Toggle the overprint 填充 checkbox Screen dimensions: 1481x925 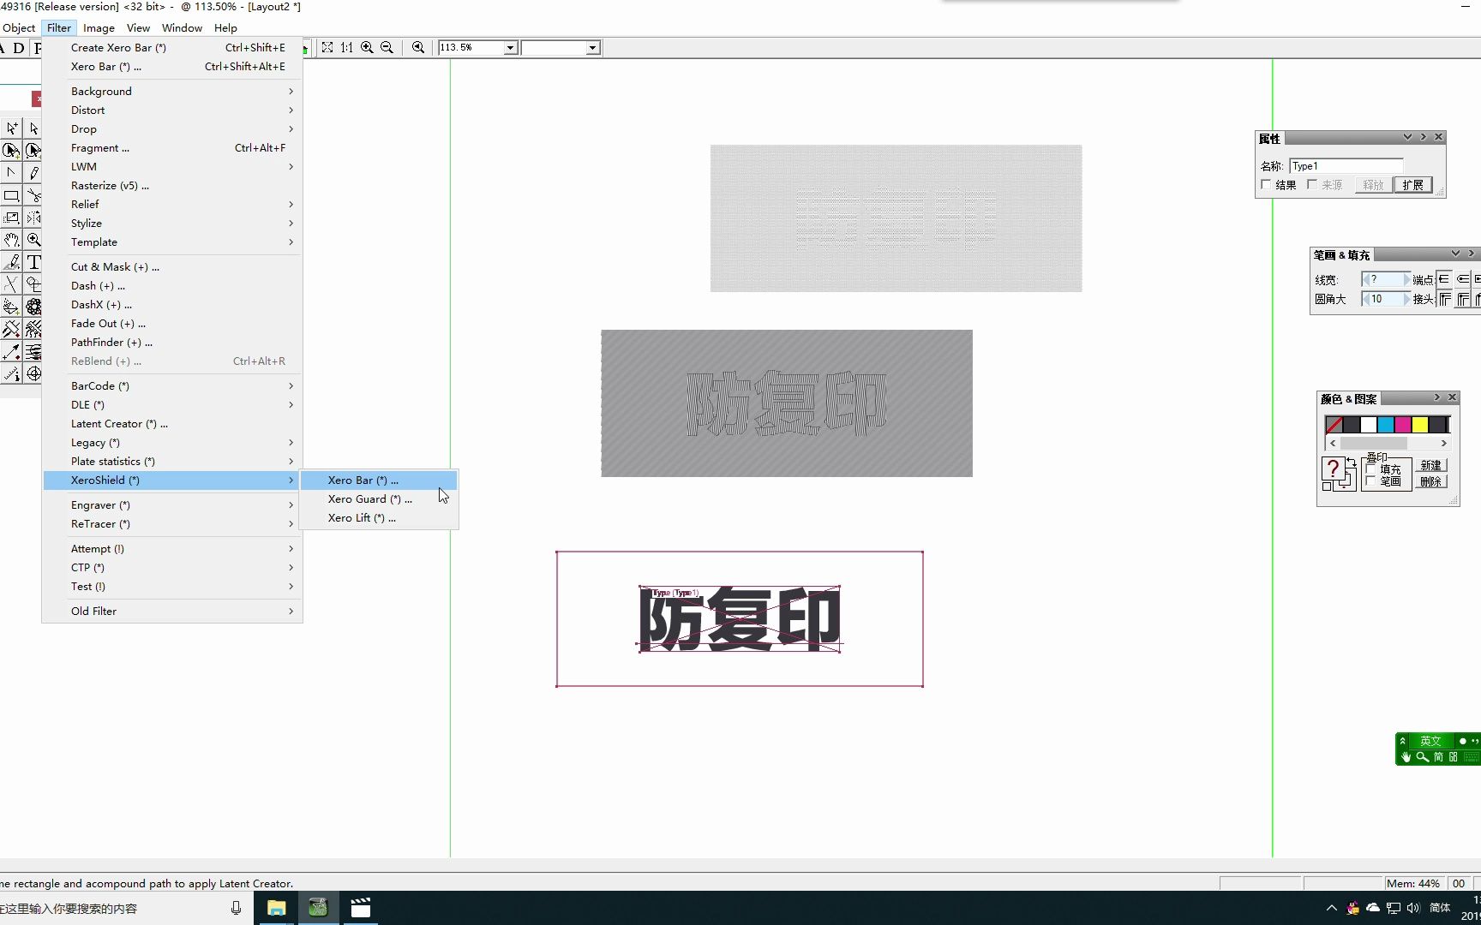click(x=1370, y=469)
